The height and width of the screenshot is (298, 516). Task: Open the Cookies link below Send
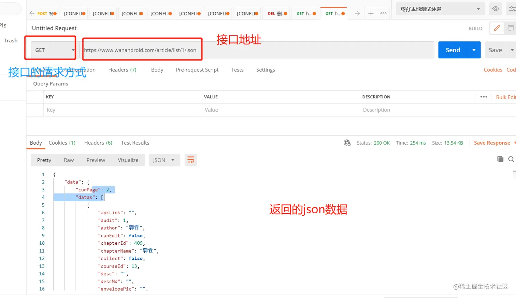point(493,70)
